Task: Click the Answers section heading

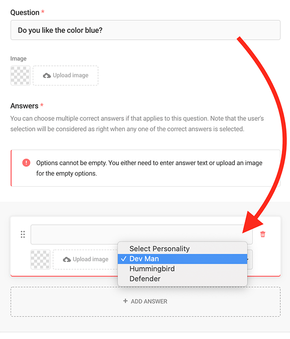Action: (x=24, y=106)
